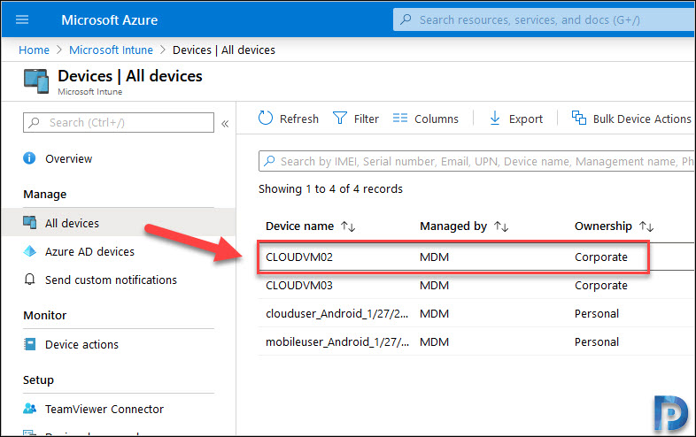
Task: Click the Columns list icon
Action: point(400,118)
